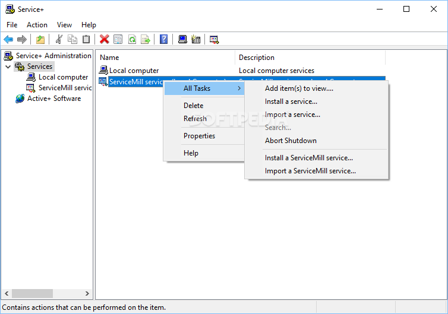The height and width of the screenshot is (314, 448).
Task: Open the Action menu
Action: click(x=37, y=25)
